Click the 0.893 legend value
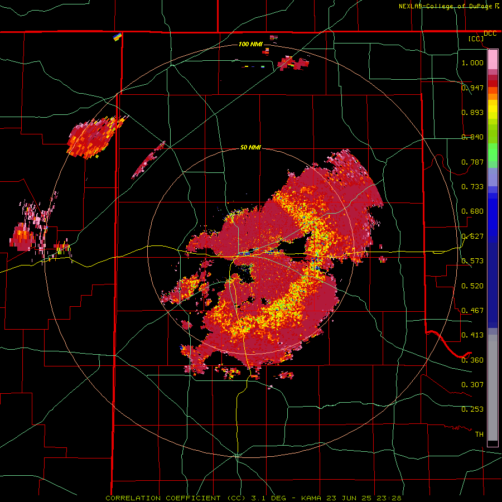Image resolution: width=502 pixels, height=502 pixels. tap(472, 112)
